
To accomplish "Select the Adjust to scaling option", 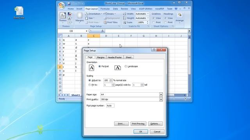I will (x=89, y=80).
